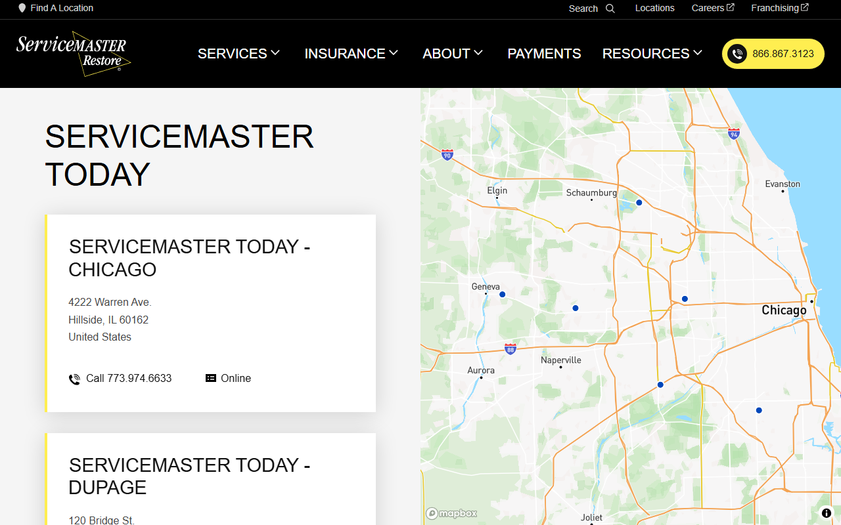Click the search magnifier icon
This screenshot has height=525, width=841.
pyautogui.click(x=610, y=9)
